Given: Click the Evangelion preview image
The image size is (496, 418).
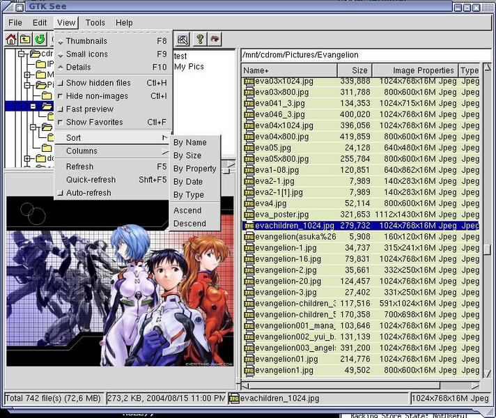Looking at the screenshot, I should coord(121,281).
